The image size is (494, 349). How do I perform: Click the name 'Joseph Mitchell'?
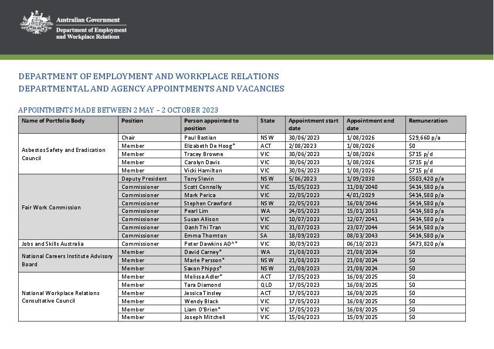[205, 317]
